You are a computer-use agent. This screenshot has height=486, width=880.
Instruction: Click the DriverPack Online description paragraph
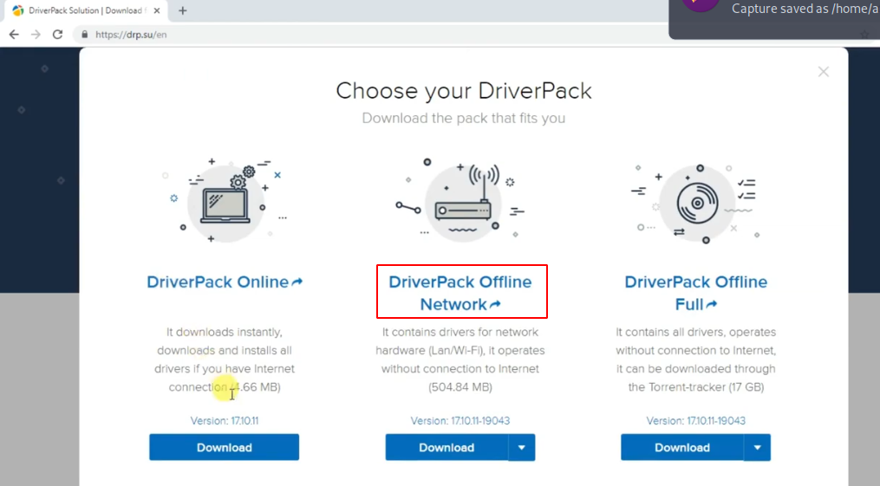(x=225, y=360)
